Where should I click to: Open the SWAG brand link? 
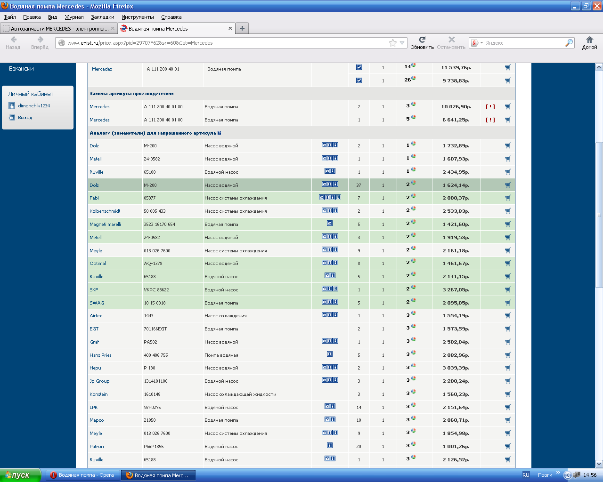coord(97,303)
